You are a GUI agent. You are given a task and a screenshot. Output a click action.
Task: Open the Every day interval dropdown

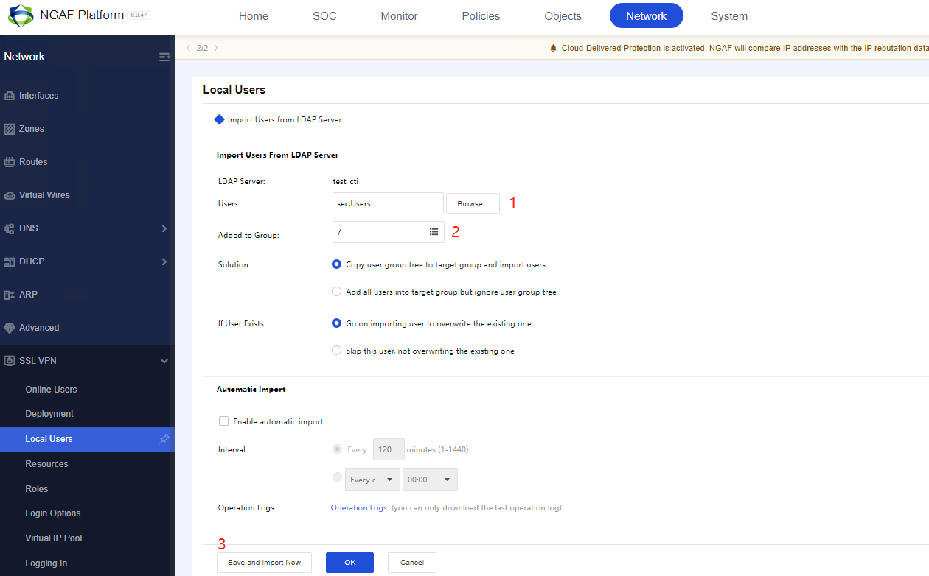point(372,480)
